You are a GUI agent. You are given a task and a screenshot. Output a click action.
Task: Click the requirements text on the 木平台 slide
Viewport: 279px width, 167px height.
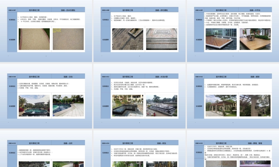238,19
